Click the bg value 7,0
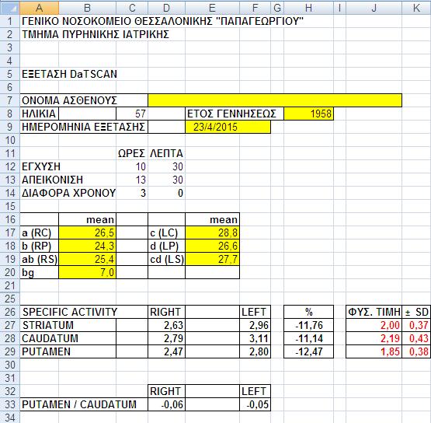This screenshot has width=431, height=423. tap(88, 272)
